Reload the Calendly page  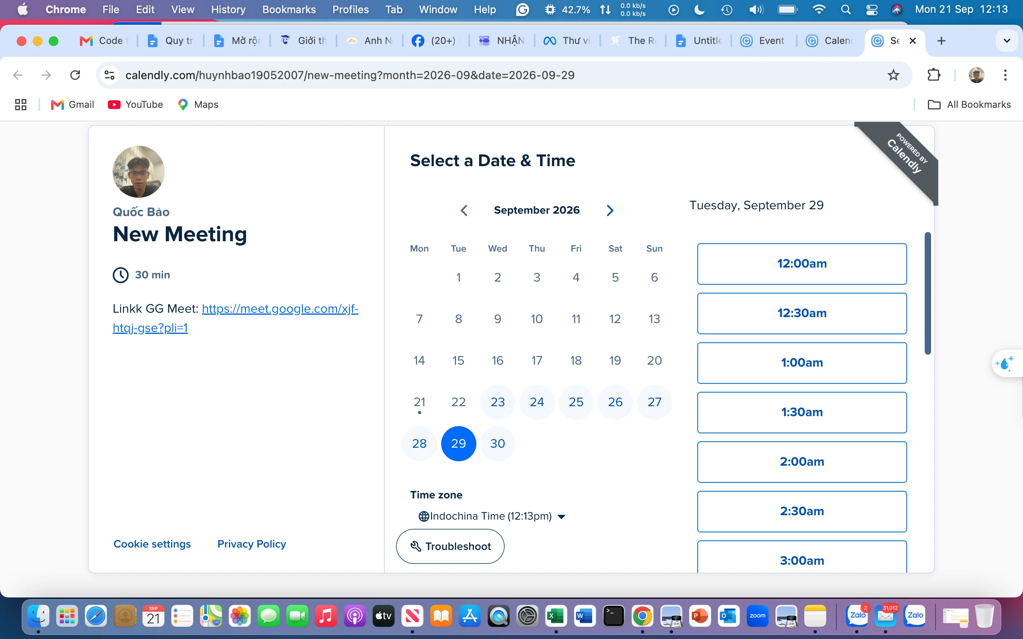coord(75,75)
